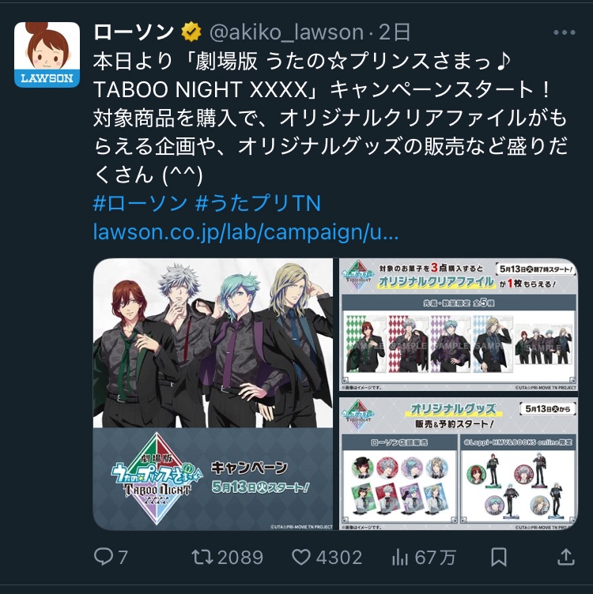Open the three-dot more options menu
This screenshot has height=594, width=593.
coord(565,32)
